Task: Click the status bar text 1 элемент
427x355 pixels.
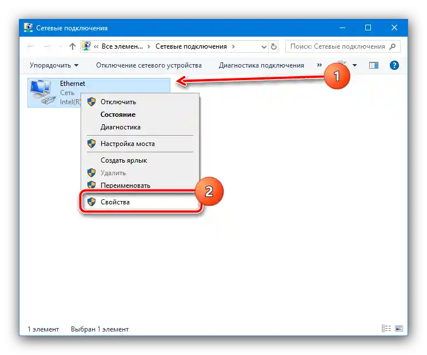Action: point(43,329)
